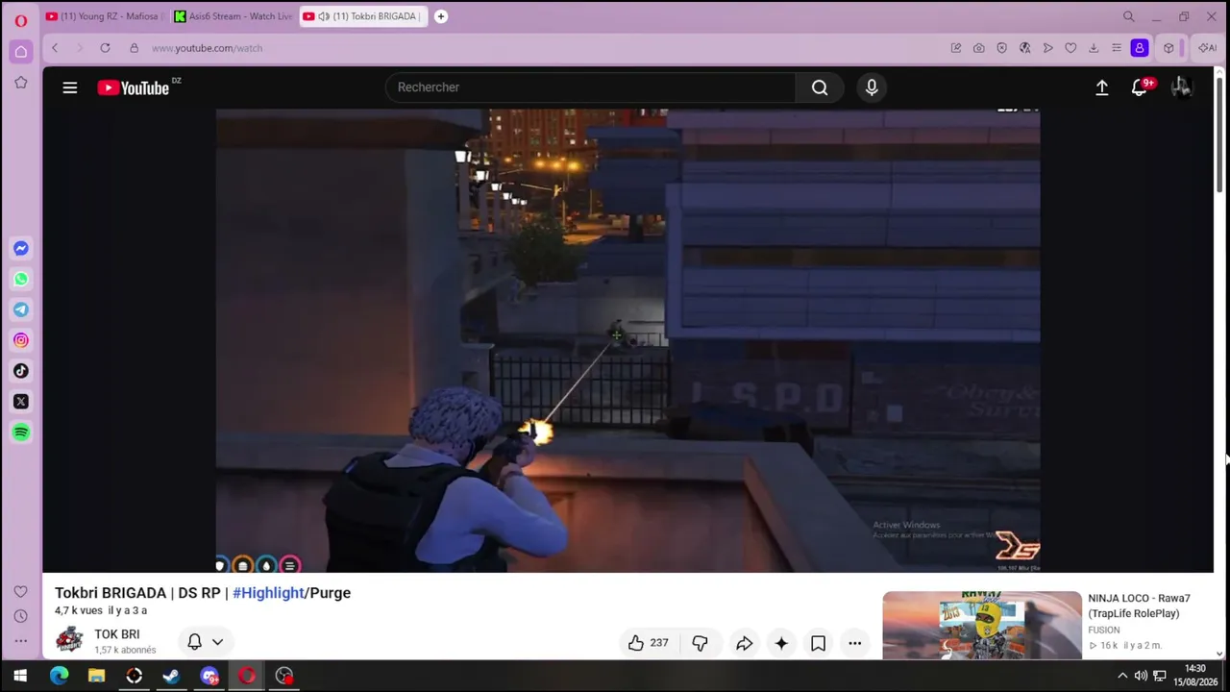The width and height of the screenshot is (1230, 692).
Task: Open more actions three-dot menu under video
Action: click(854, 643)
